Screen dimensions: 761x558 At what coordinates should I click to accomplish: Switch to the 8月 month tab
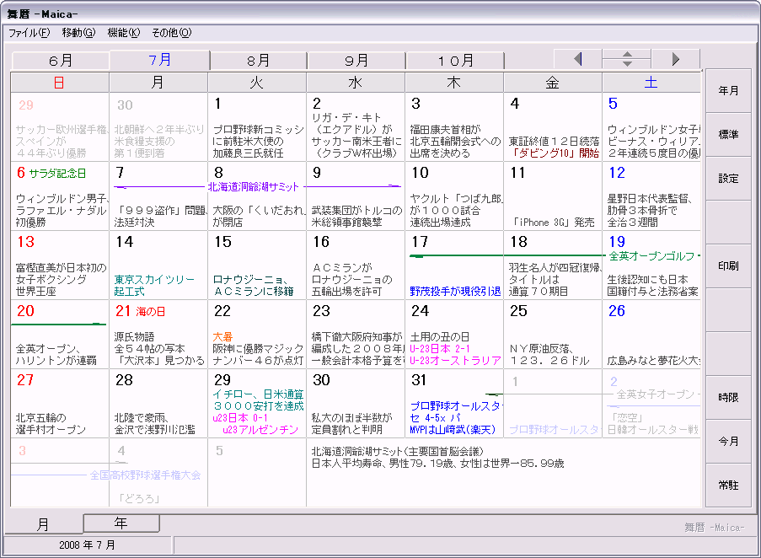[x=259, y=61]
